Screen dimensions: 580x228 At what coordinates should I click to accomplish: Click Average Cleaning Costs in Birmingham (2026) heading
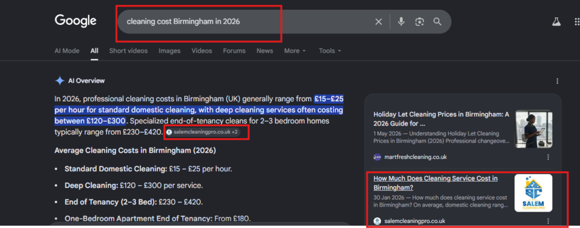(135, 150)
